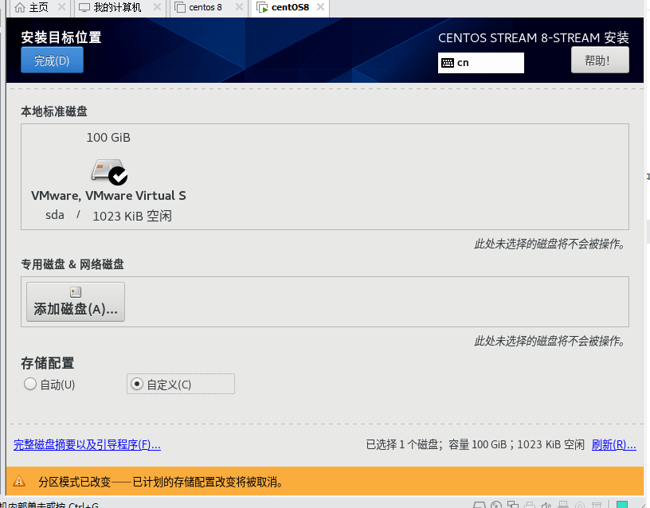Click the orange warning triangle icon
Viewport: 650px width, 508px height.
pyautogui.click(x=19, y=481)
